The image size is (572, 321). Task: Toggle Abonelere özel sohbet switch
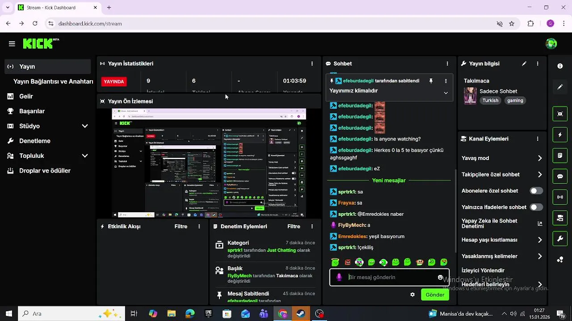[x=536, y=191]
